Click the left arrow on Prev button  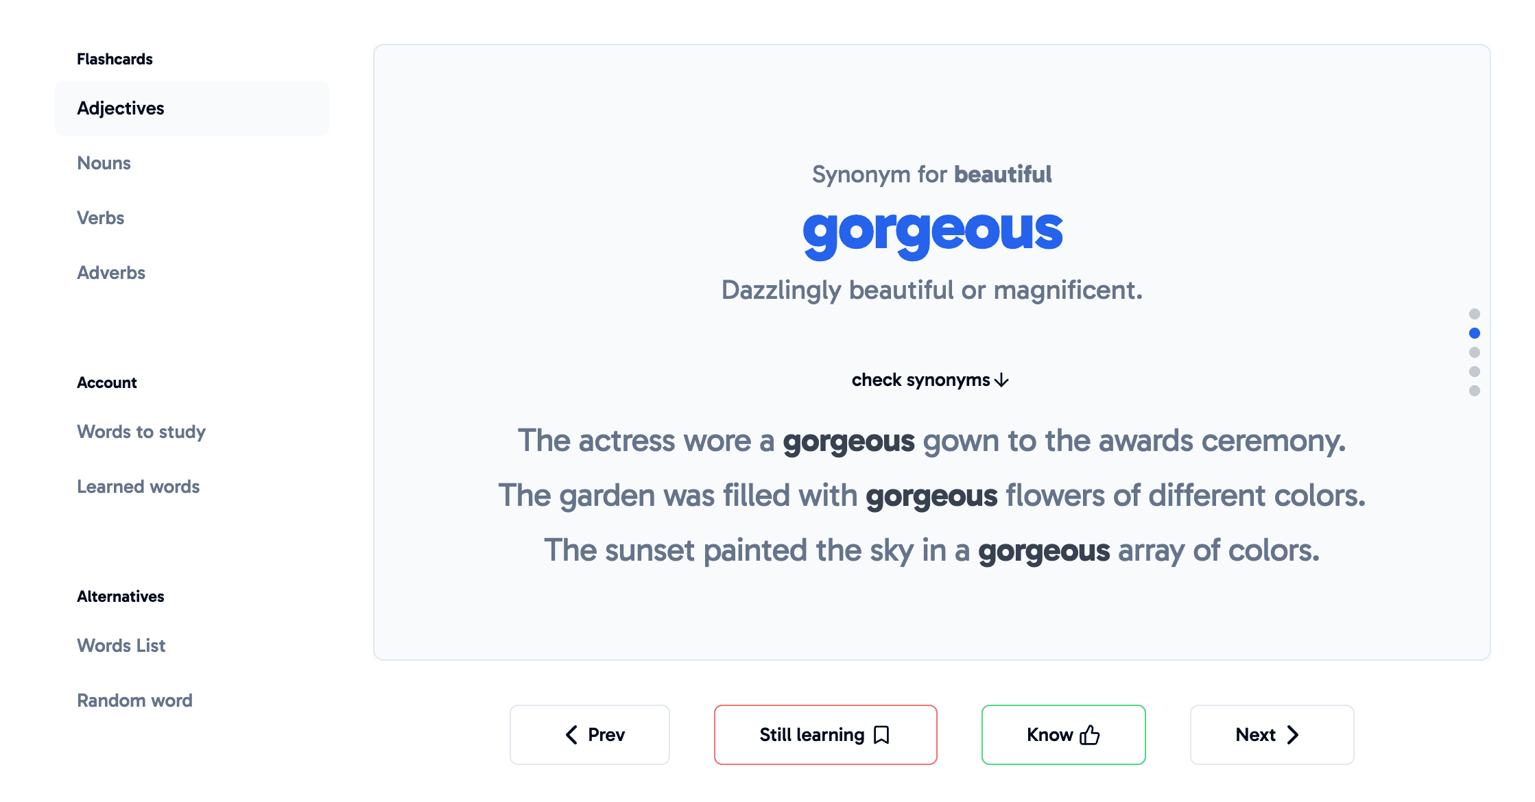571,735
